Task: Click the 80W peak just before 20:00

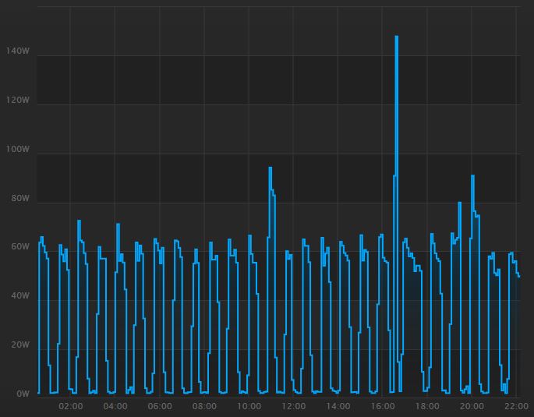Action: 459,203
